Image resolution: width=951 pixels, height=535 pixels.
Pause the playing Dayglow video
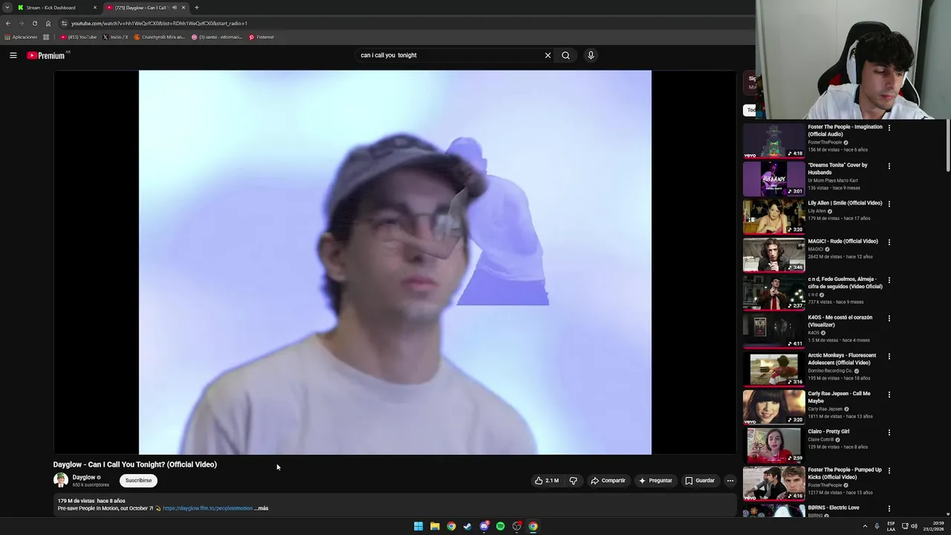(395, 262)
